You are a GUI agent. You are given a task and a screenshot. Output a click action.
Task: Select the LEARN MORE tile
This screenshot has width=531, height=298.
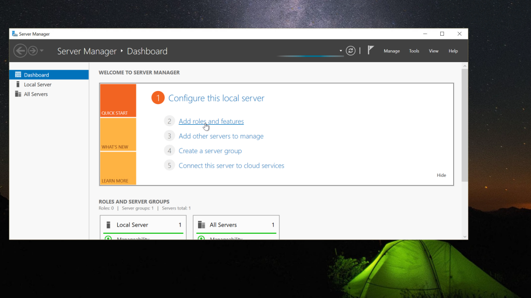pyautogui.click(x=118, y=168)
